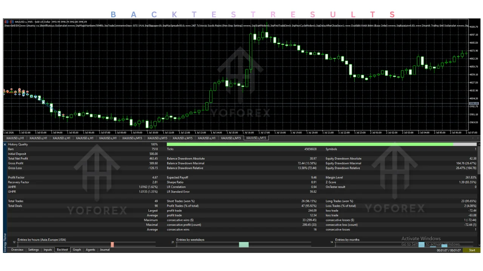483x271 pixels.
Task: Select the active XAUUSD.s,M15 chart tab
Action: click(256, 138)
